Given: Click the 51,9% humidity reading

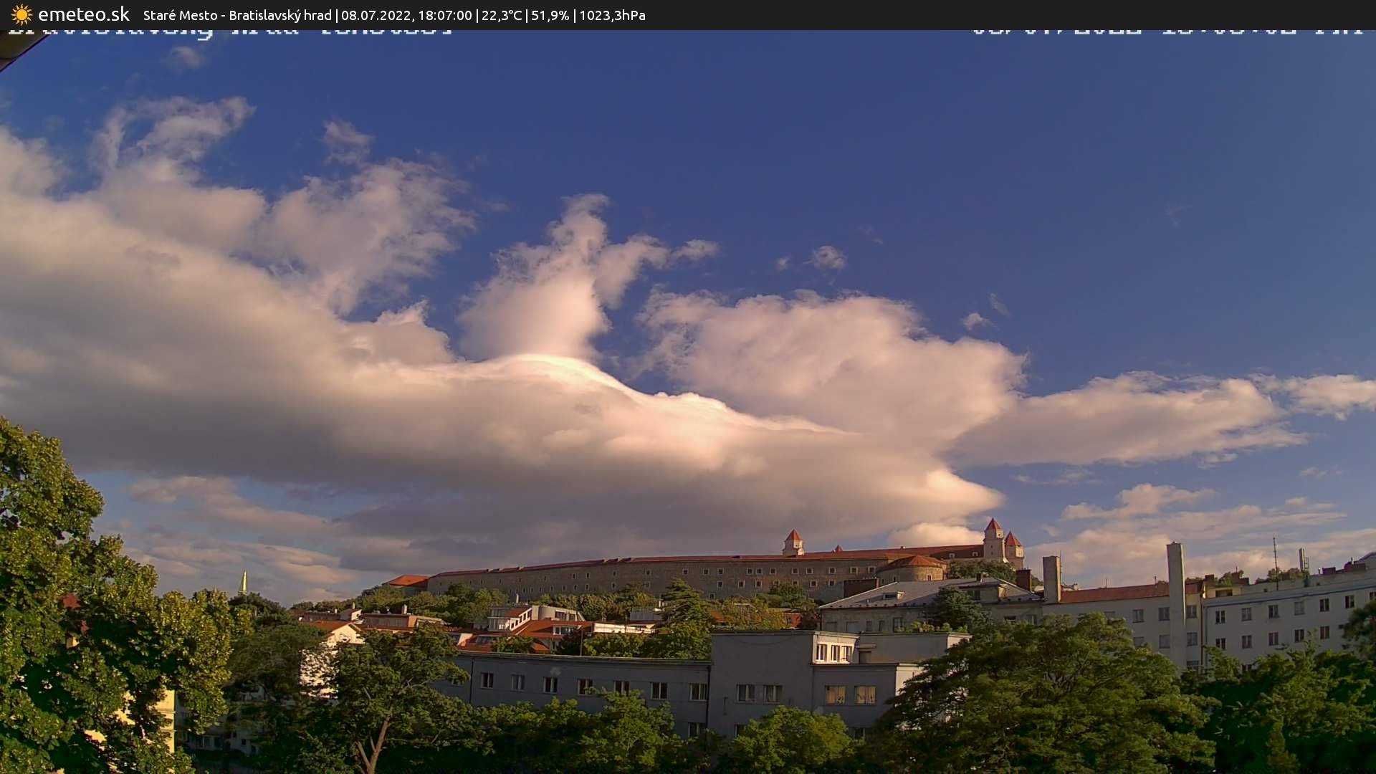Looking at the screenshot, I should pyautogui.click(x=550, y=15).
